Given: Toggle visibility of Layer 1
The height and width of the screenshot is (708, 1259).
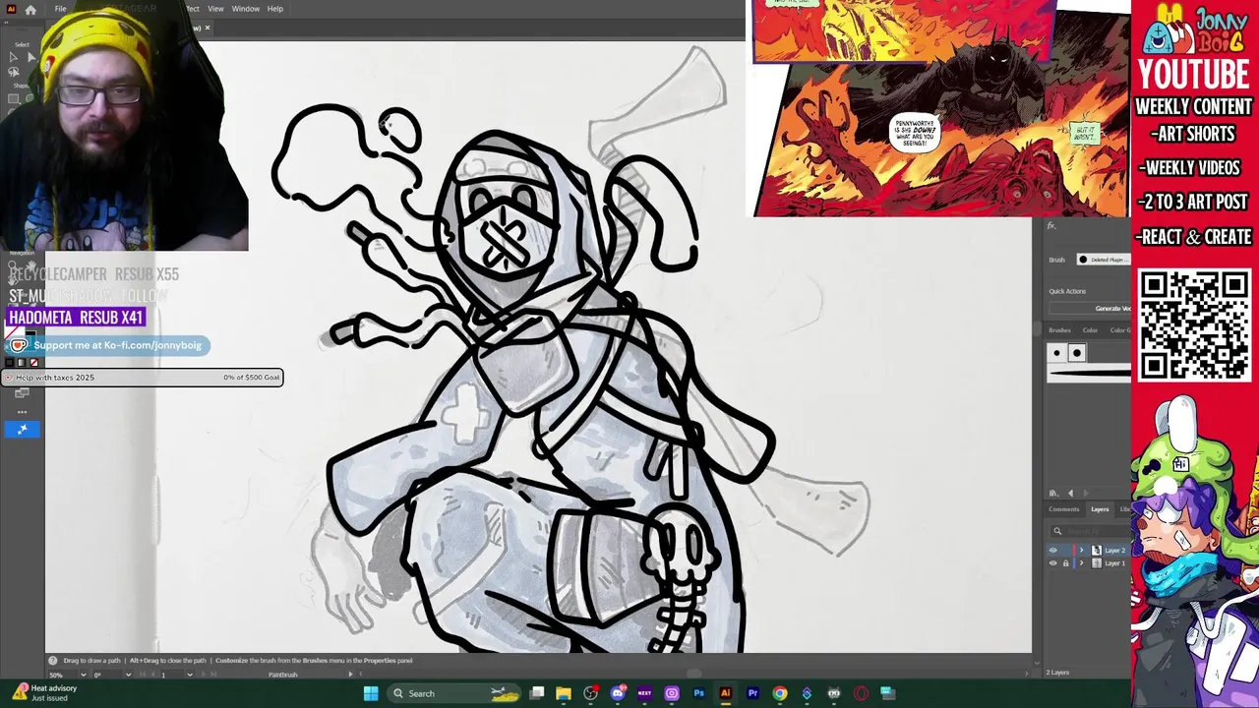Looking at the screenshot, I should pyautogui.click(x=1053, y=563).
